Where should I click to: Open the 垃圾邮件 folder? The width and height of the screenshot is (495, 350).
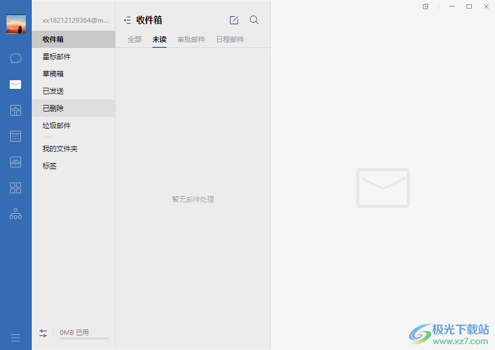pos(55,125)
